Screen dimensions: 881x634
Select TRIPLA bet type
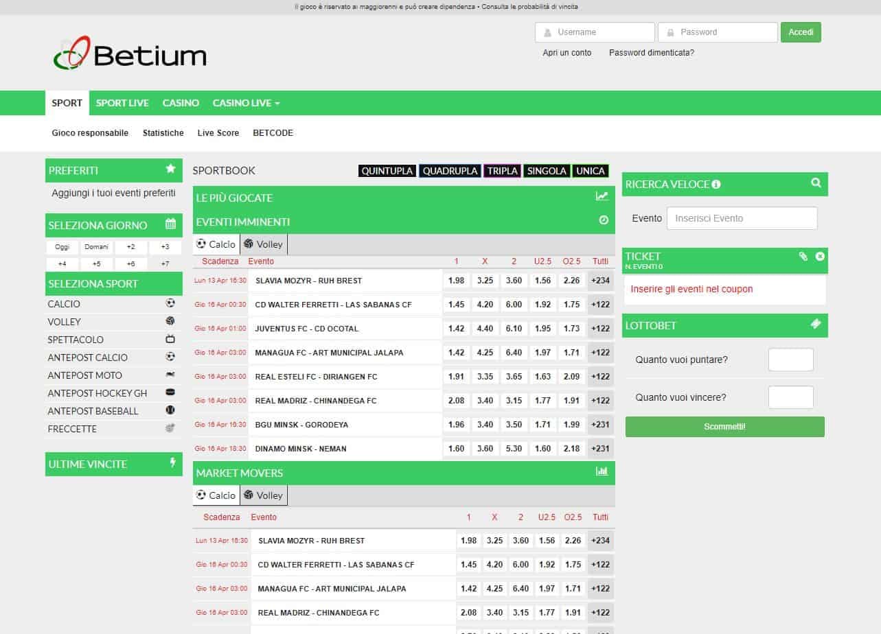tap(503, 171)
